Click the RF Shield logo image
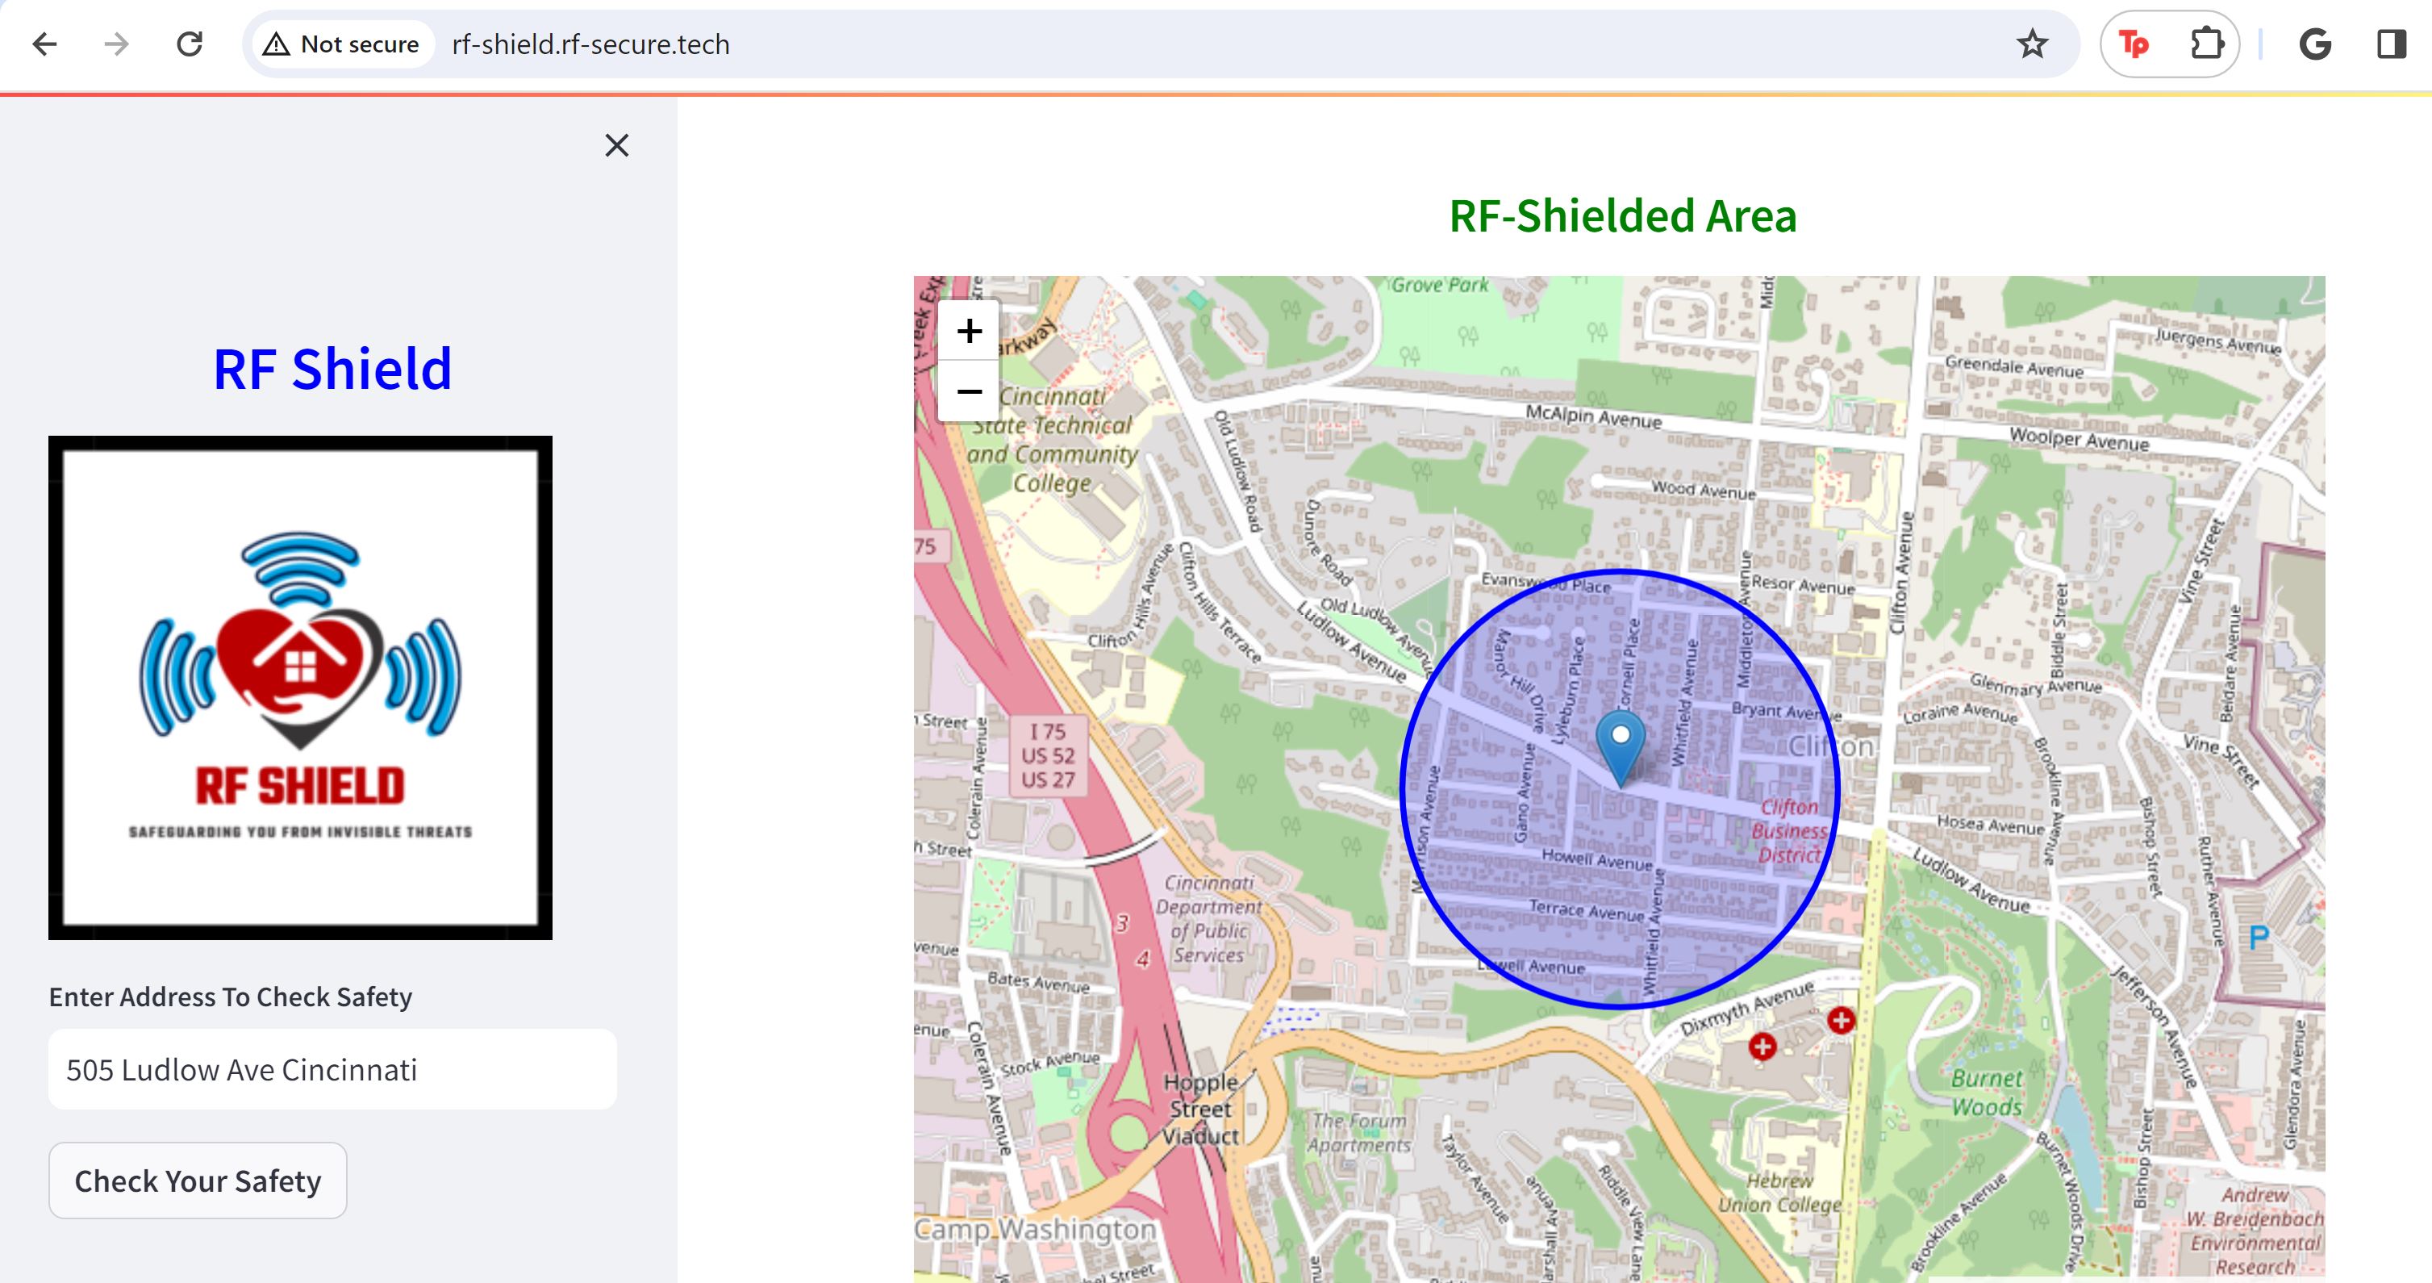 [300, 687]
